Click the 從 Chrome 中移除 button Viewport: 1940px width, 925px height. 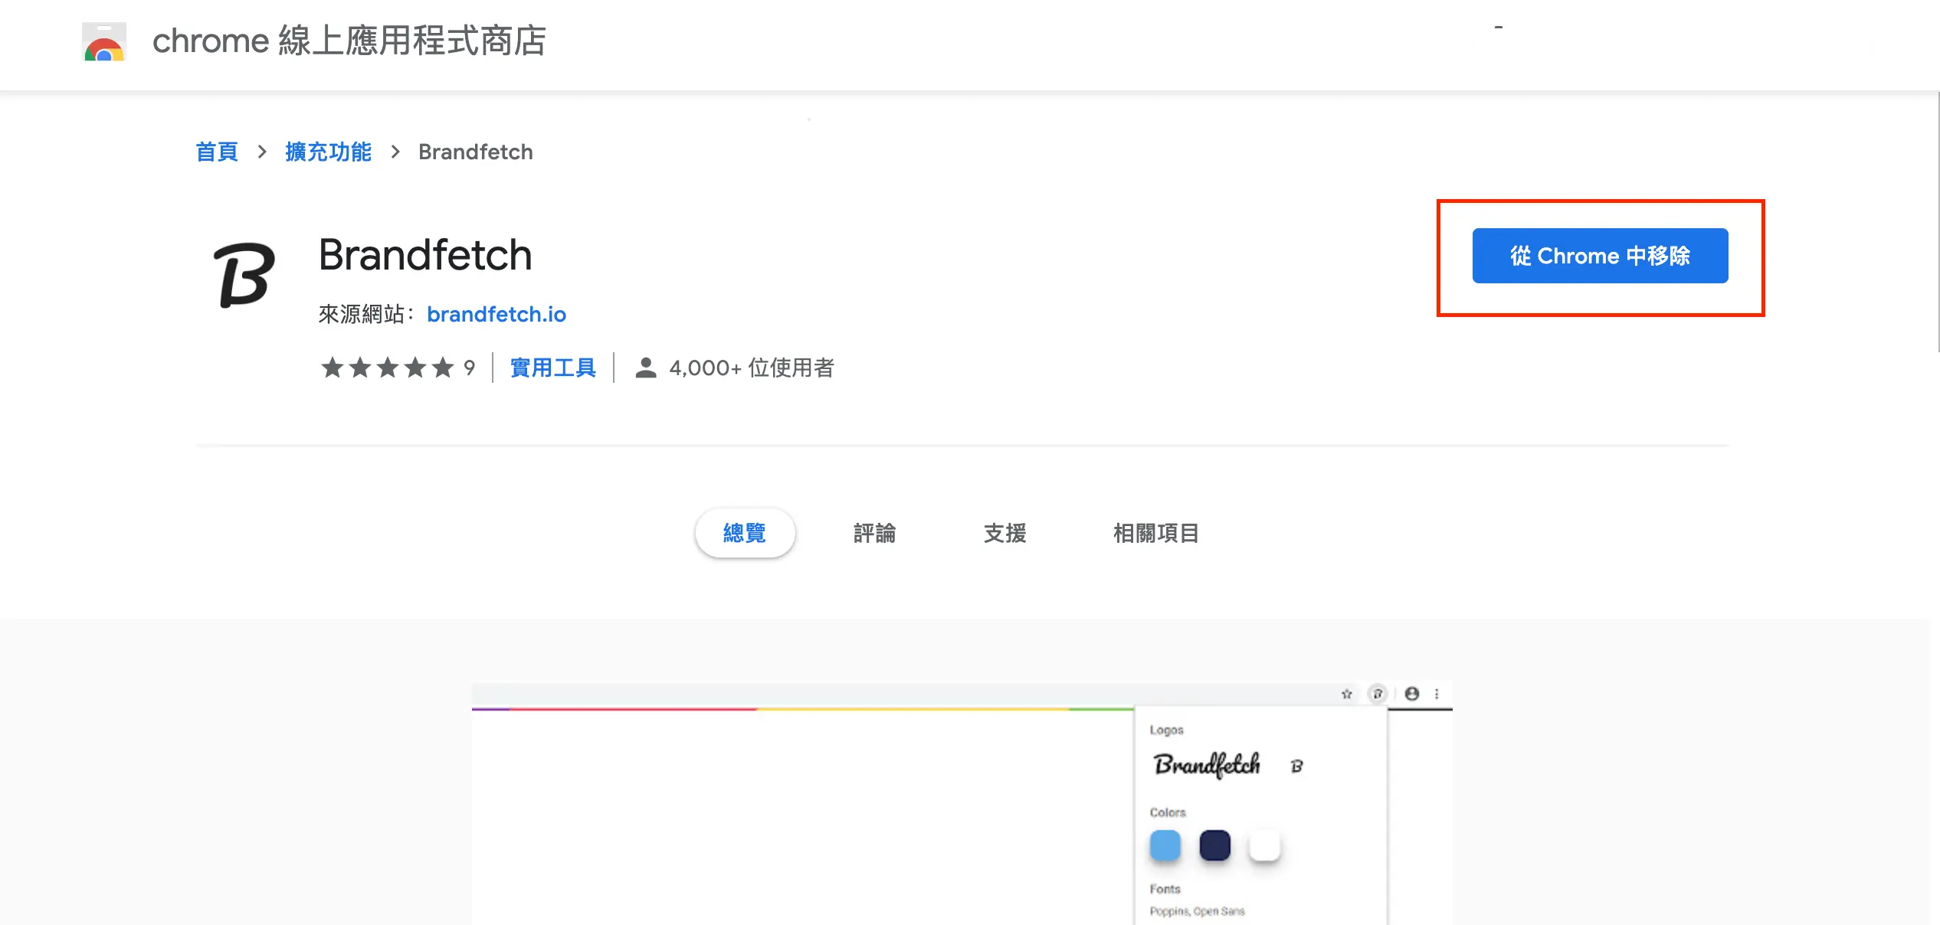(x=1600, y=256)
